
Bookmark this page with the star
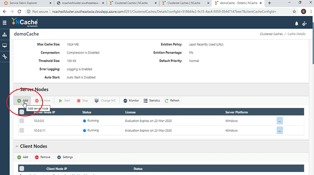coord(294,12)
